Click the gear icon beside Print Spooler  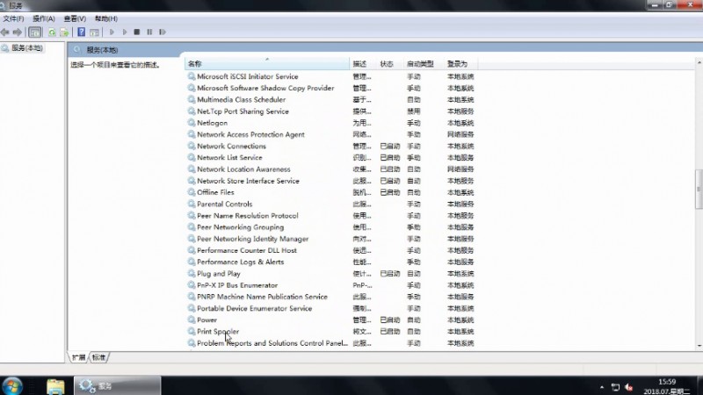pos(192,332)
